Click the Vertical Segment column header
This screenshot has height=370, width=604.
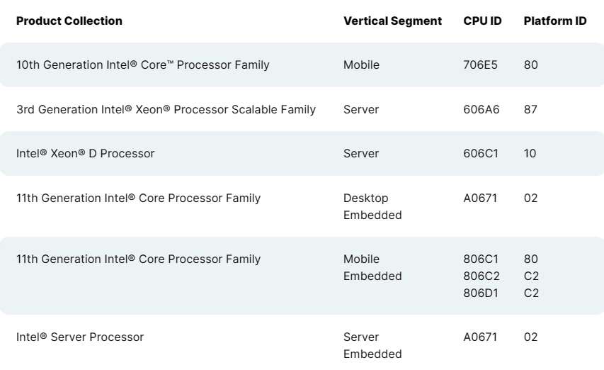pos(392,21)
